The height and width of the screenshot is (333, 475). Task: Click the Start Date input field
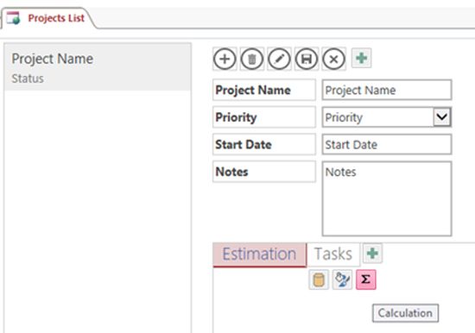pyautogui.click(x=387, y=144)
